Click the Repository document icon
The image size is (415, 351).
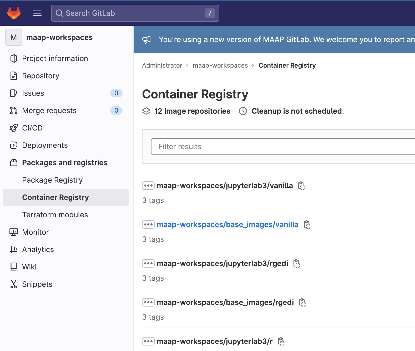[x=14, y=76]
